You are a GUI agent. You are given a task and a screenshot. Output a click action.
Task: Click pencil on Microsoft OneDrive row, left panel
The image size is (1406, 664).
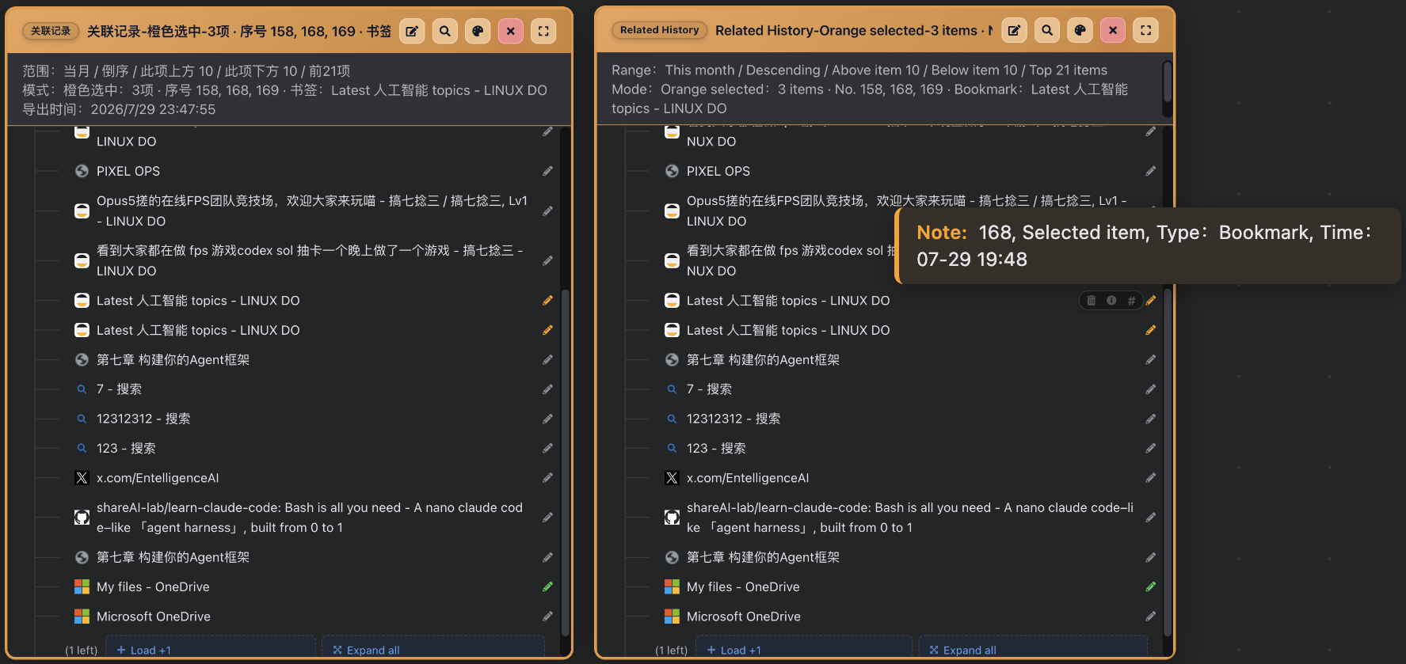point(547,617)
